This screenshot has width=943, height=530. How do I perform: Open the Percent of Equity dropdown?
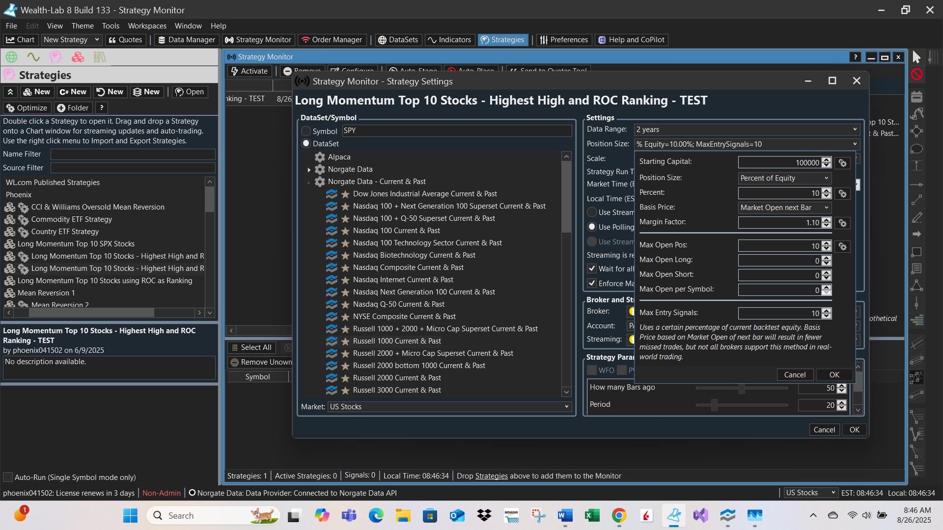click(784, 178)
